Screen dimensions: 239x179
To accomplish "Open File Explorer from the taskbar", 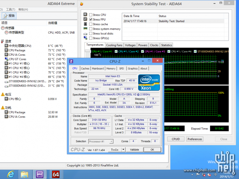I will coord(25,174).
